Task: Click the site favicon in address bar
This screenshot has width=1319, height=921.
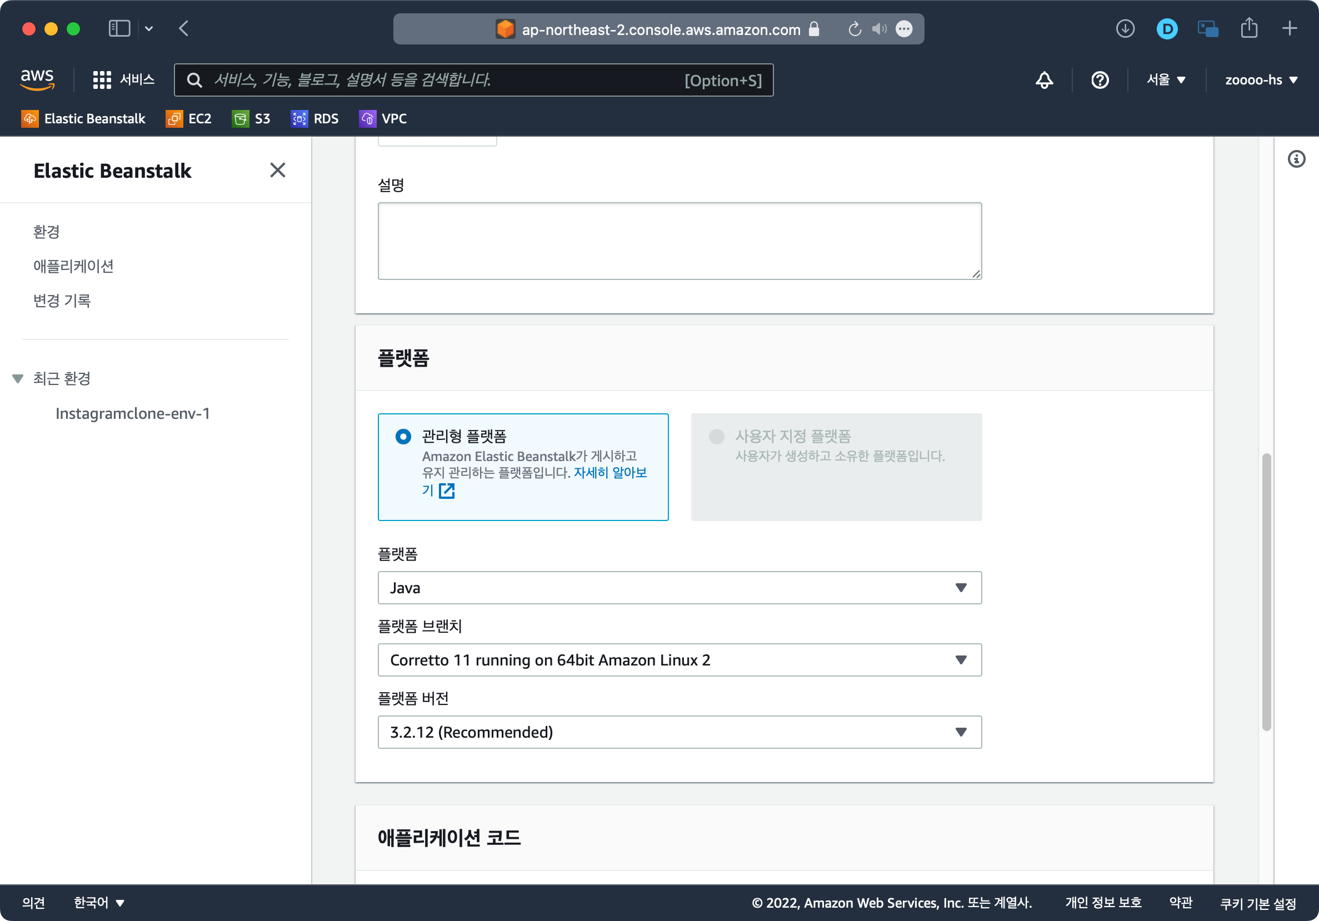Action: tap(505, 29)
